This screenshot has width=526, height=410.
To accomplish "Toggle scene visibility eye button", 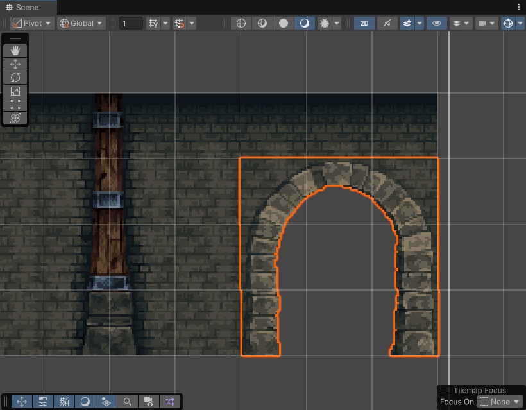I will [436, 23].
